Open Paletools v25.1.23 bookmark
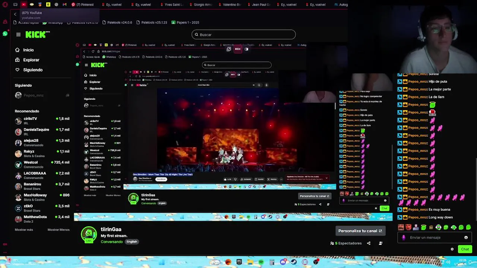Image resolution: width=477 pixels, height=268 pixels. [152, 22]
